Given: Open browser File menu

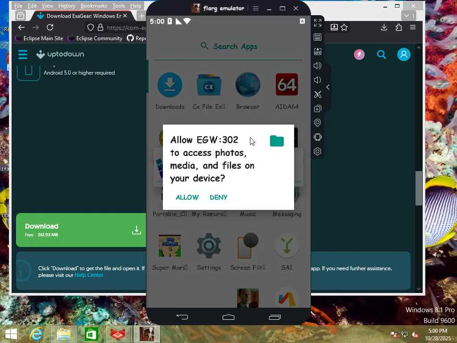Looking at the screenshot, I should click(x=18, y=5).
